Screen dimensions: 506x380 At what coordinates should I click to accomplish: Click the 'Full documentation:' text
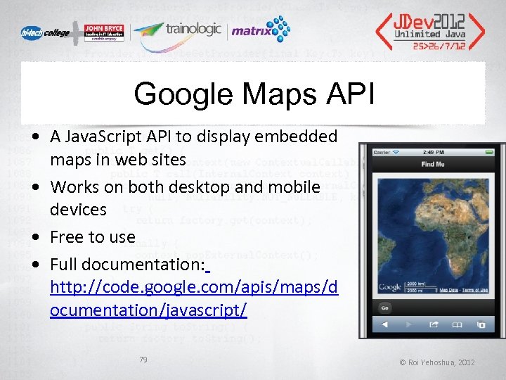coord(127,265)
